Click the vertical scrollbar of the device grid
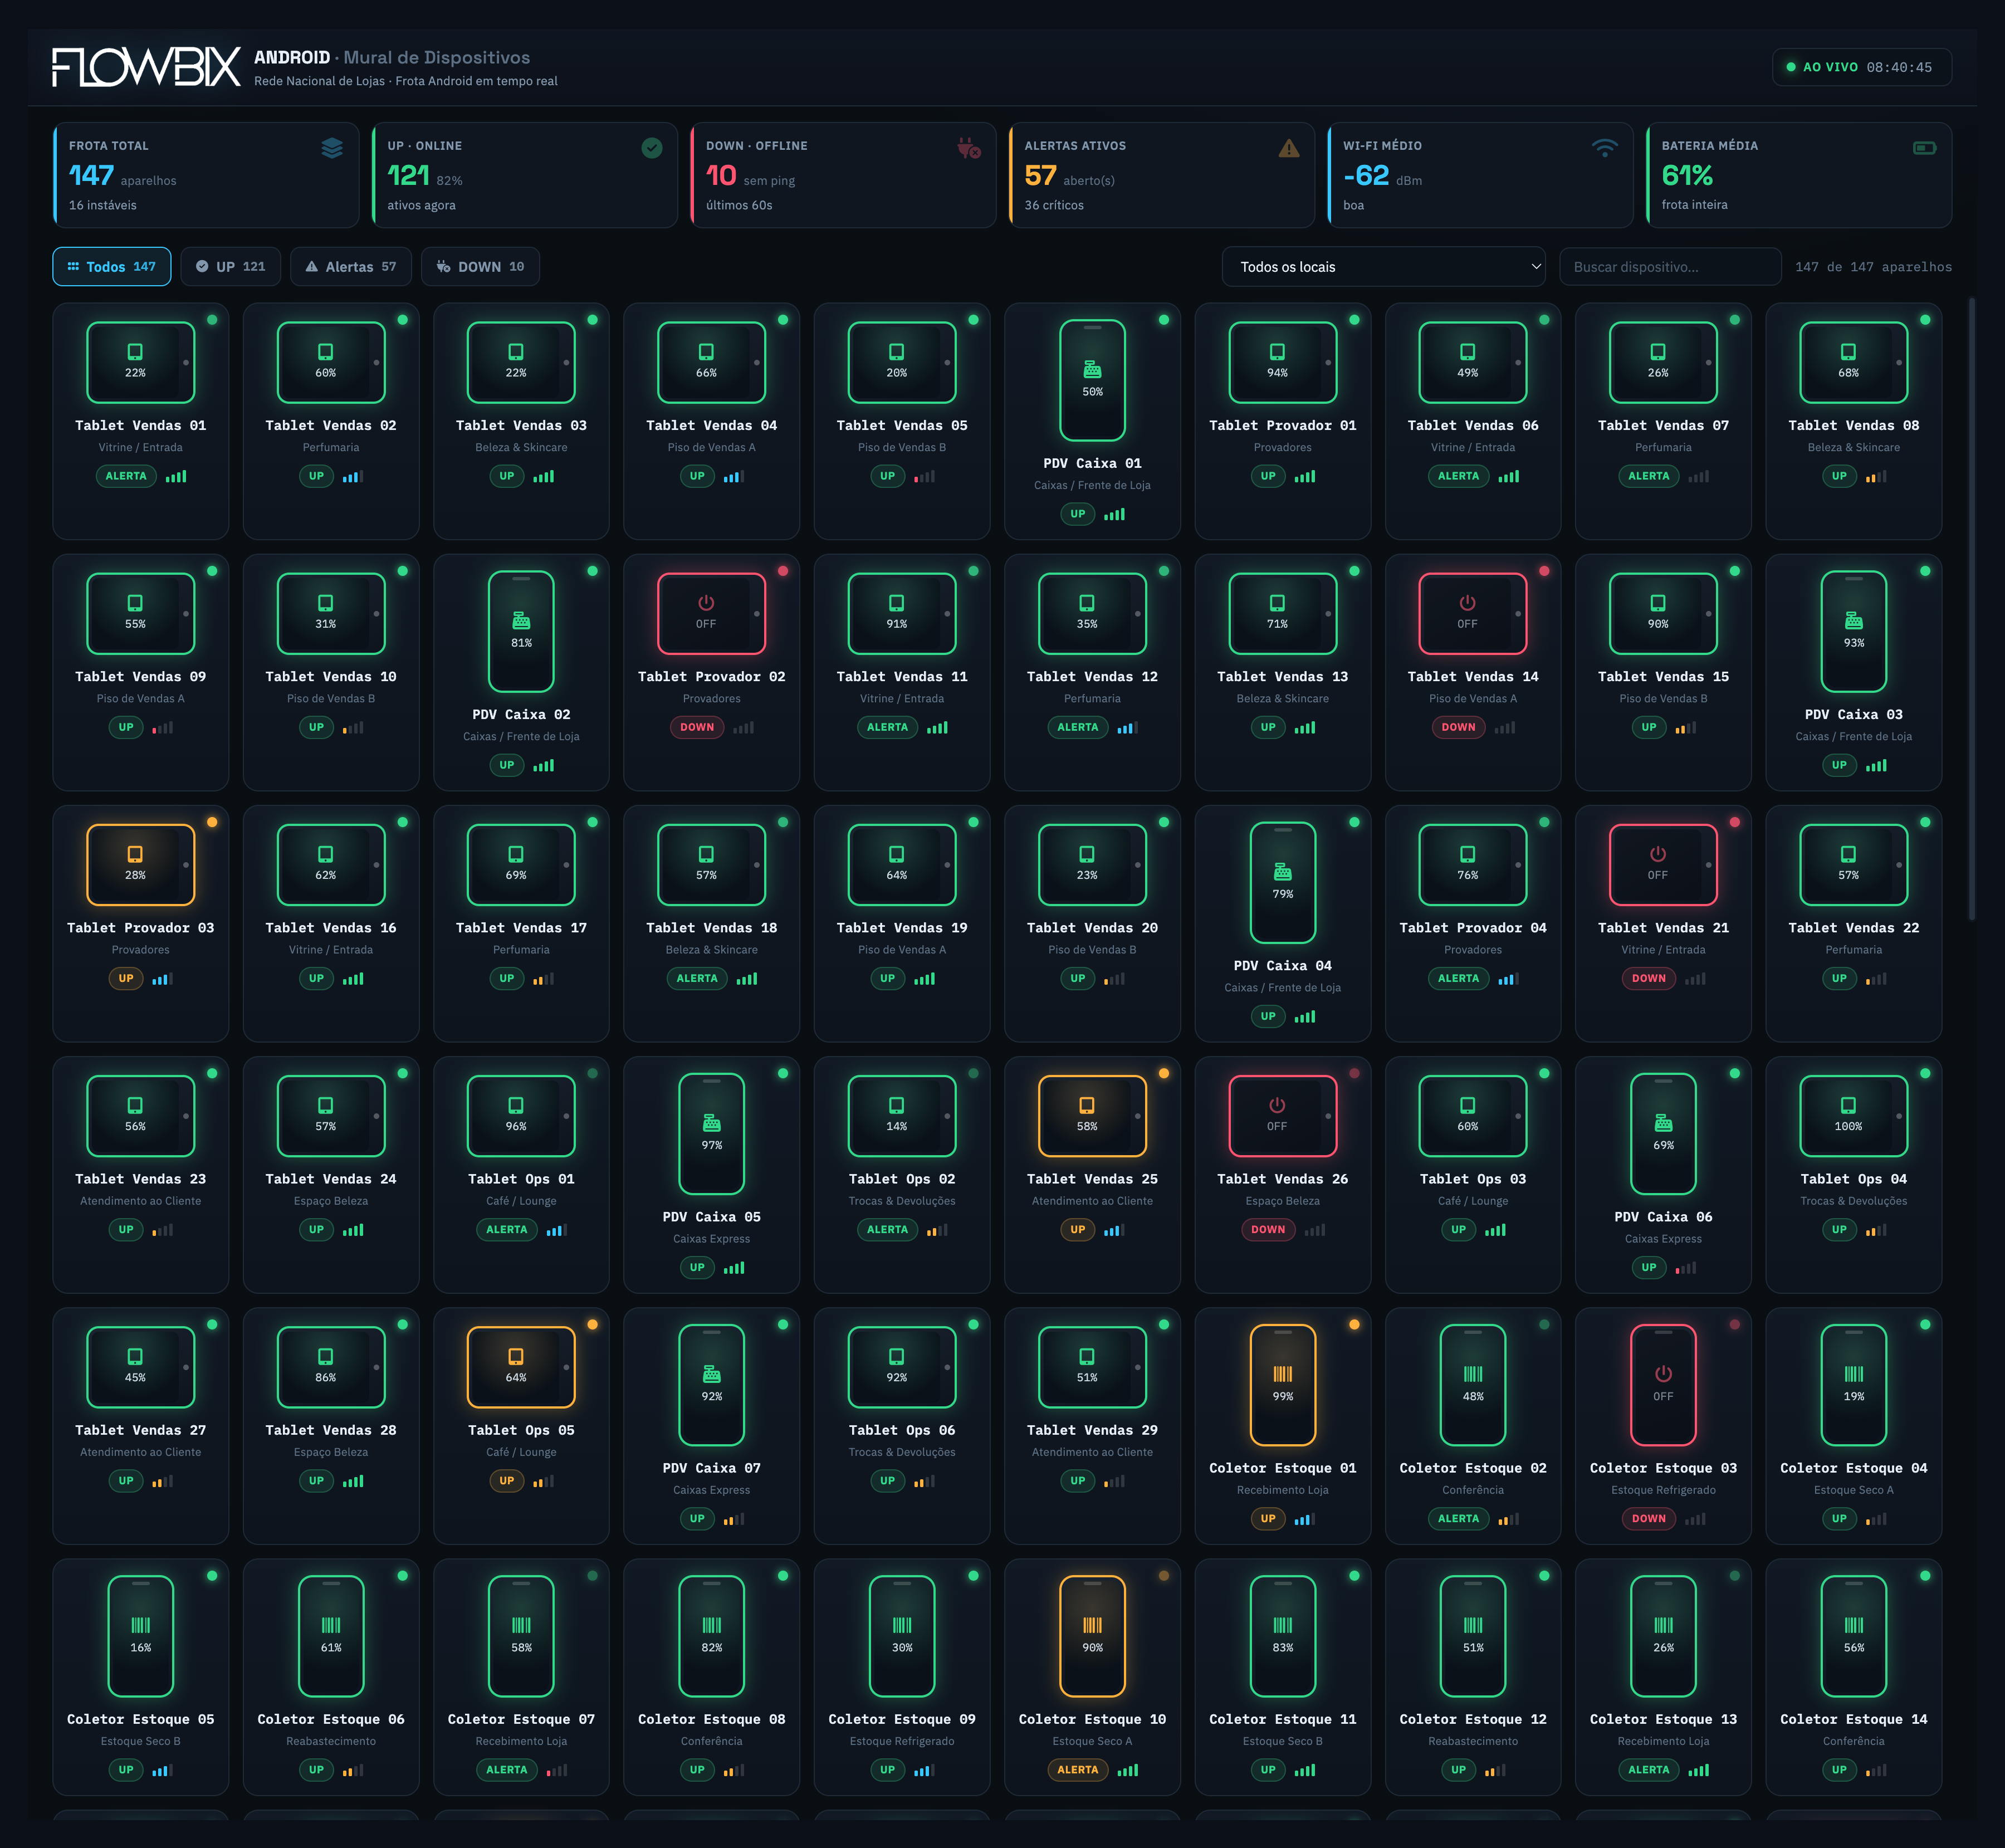 click(x=1972, y=609)
